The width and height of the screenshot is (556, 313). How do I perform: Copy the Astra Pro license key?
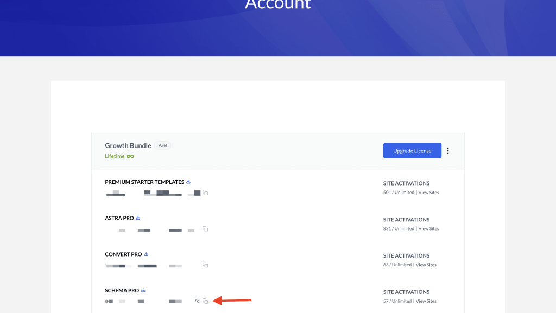[x=205, y=229]
